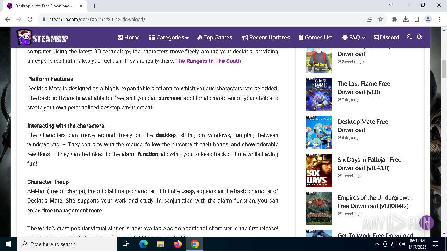Open Chrome downloads icon

(x=406, y=19)
